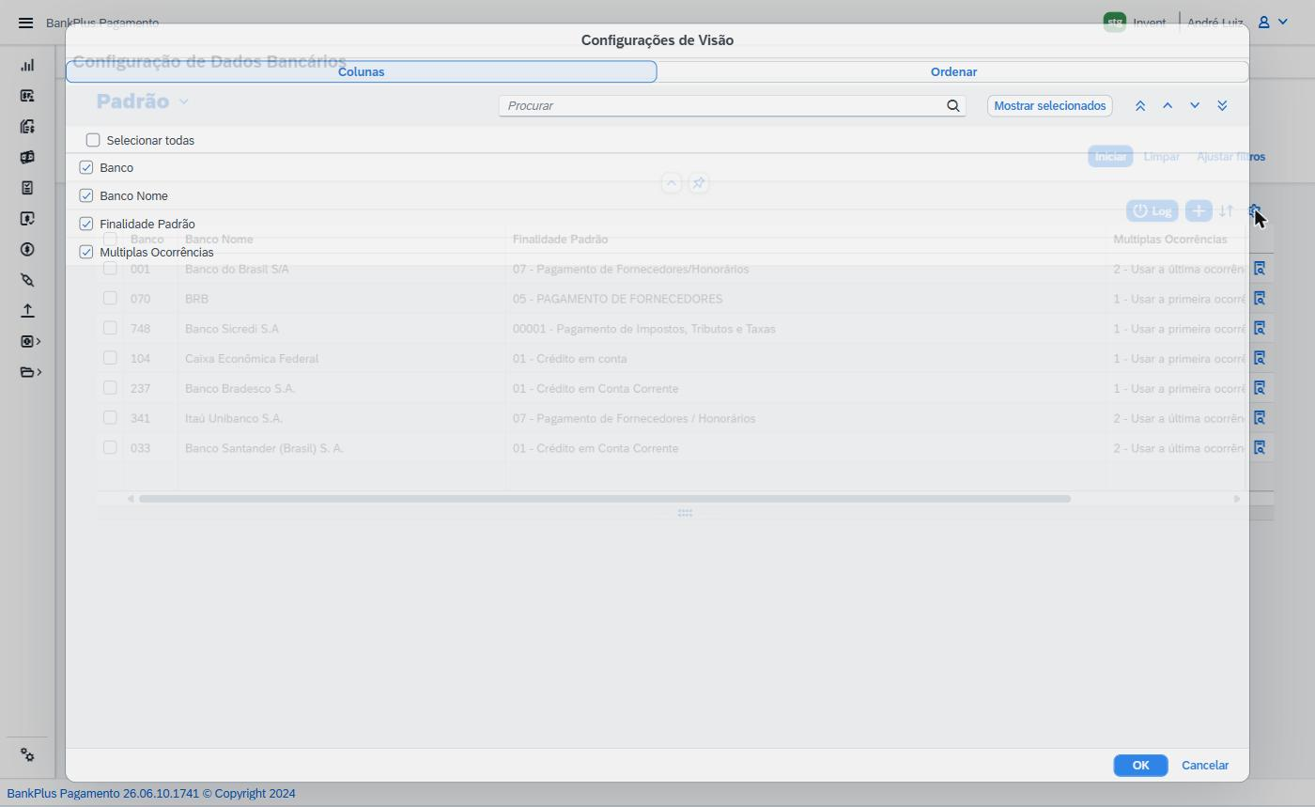The height and width of the screenshot is (807, 1315).
Task: Move selected column to the top
Action: (1140, 106)
